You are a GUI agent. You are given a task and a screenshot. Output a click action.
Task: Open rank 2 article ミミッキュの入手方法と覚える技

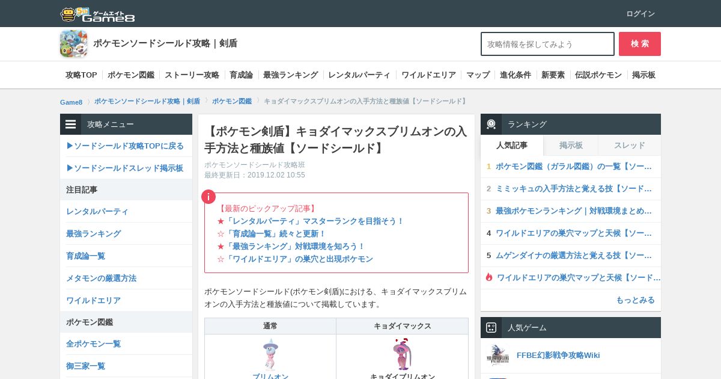[574, 189]
